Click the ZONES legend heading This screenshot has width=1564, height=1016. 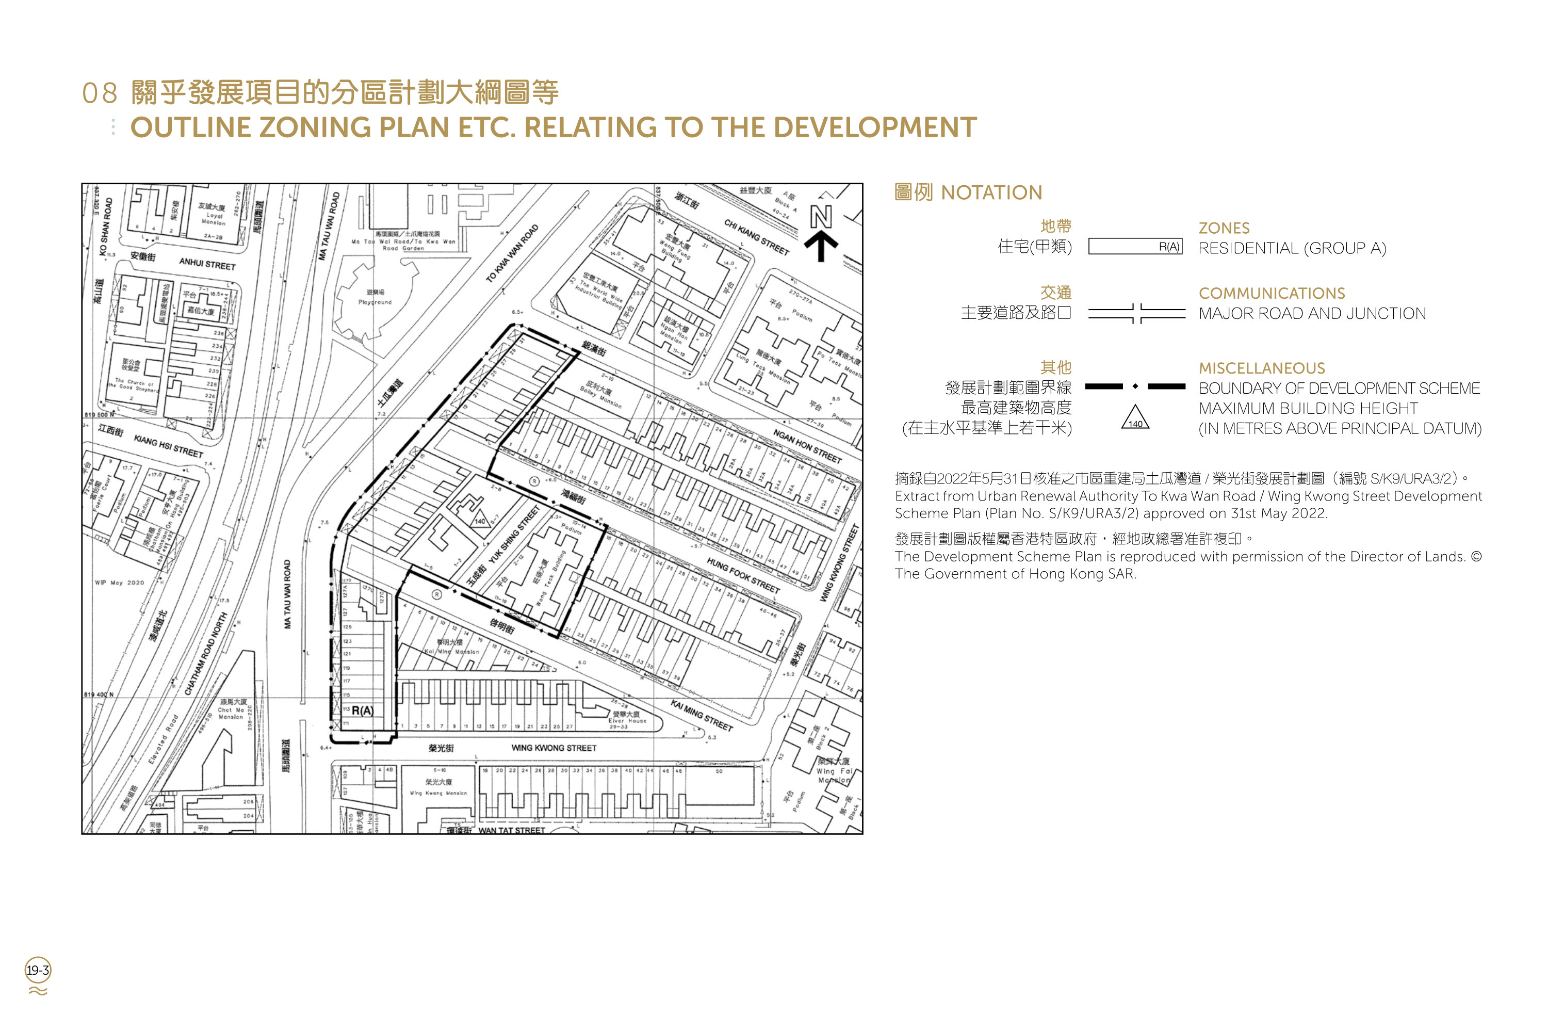(1224, 228)
